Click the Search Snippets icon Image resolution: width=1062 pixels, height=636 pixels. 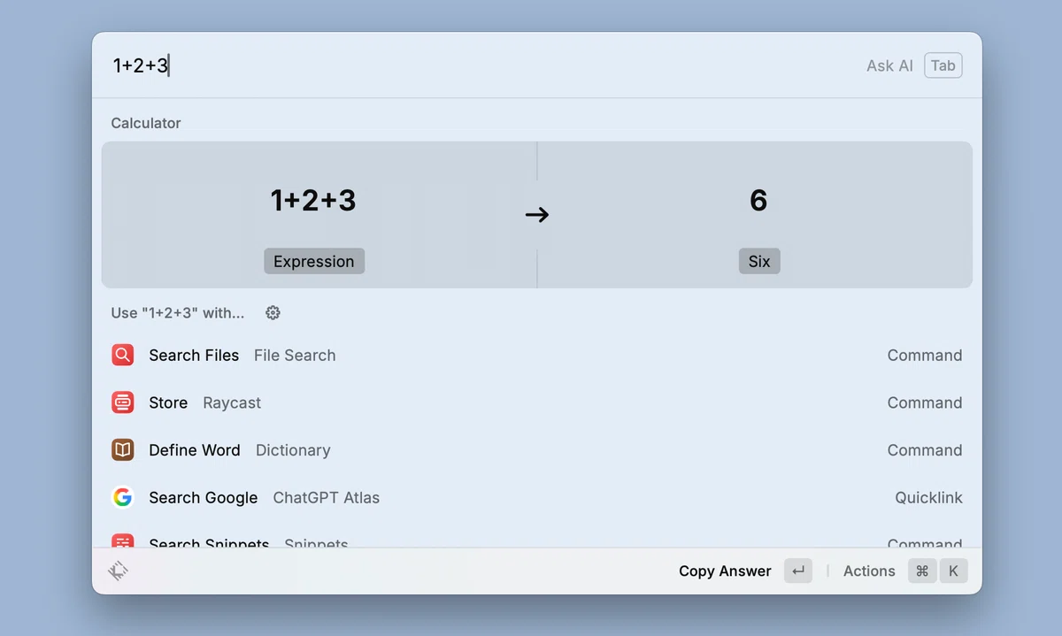[x=123, y=540]
